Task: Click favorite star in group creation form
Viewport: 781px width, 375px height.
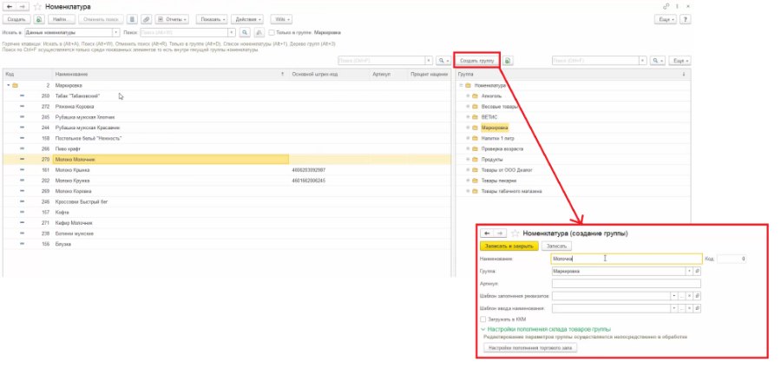Action: tap(515, 233)
